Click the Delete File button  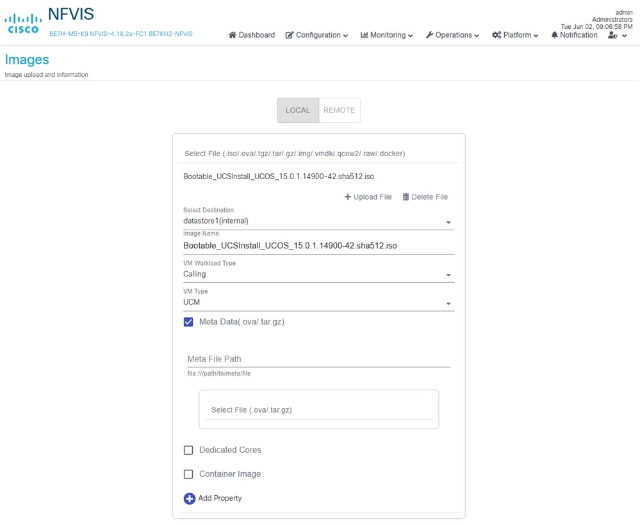pos(425,197)
